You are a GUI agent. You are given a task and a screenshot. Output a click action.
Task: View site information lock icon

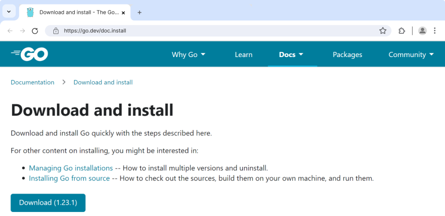click(56, 31)
